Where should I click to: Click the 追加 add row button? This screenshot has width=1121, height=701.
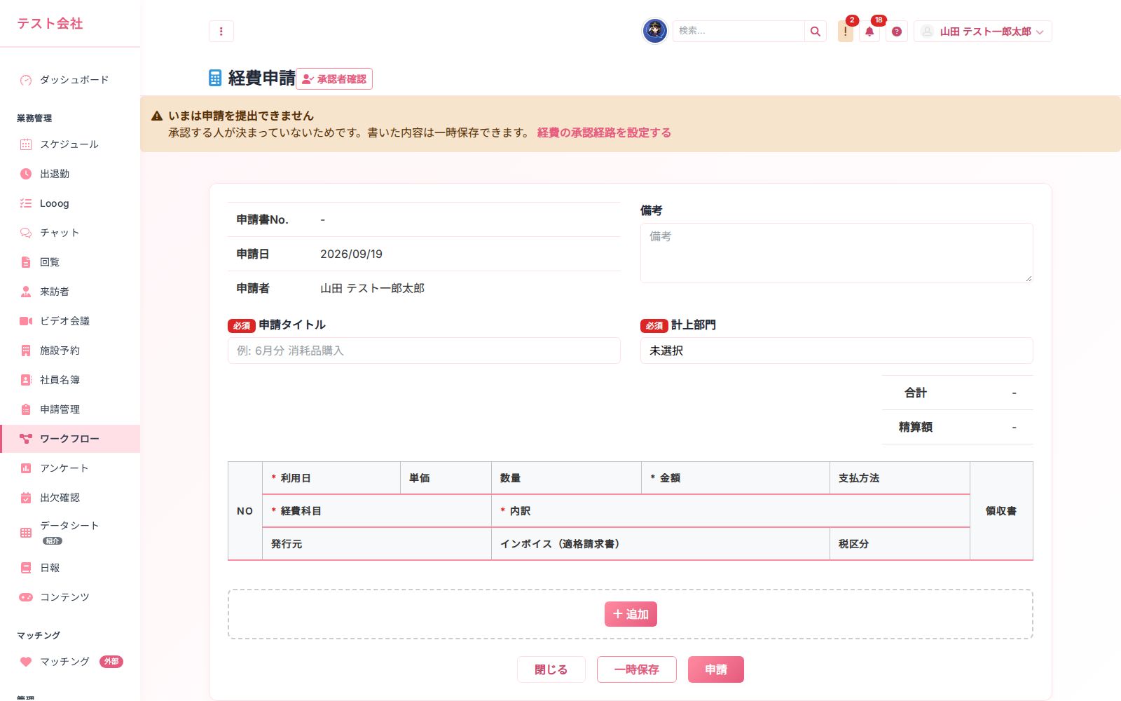[x=631, y=614]
